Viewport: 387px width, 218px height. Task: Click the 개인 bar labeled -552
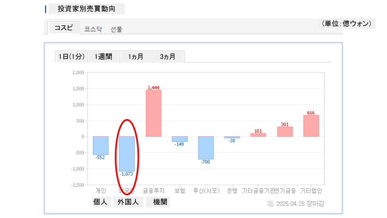(x=100, y=146)
